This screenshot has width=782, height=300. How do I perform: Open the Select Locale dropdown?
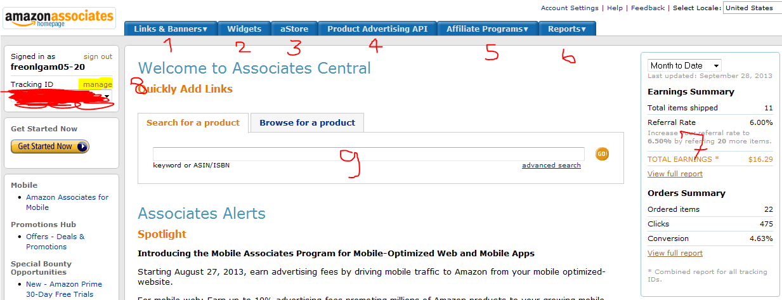tap(752, 8)
